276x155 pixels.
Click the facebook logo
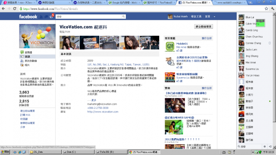[28, 16]
